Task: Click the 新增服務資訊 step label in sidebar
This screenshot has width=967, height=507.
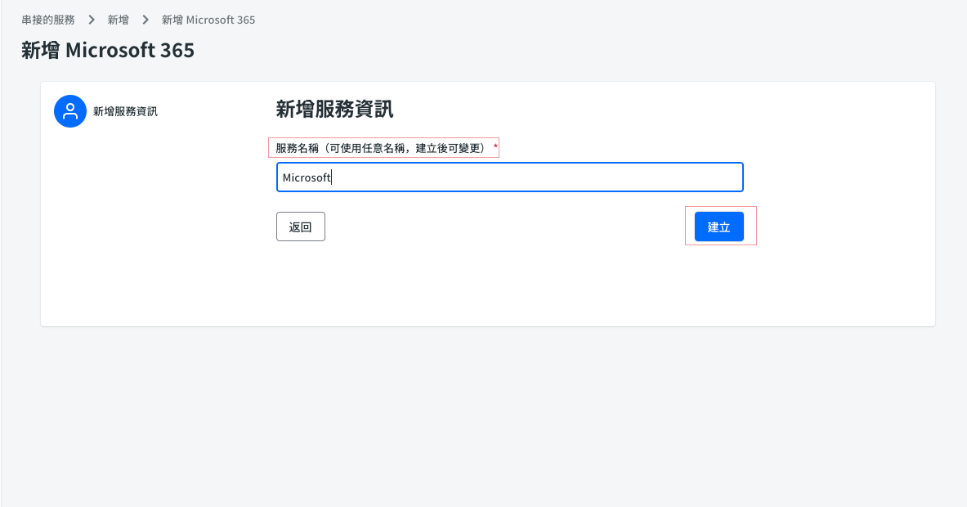Action: (x=125, y=112)
